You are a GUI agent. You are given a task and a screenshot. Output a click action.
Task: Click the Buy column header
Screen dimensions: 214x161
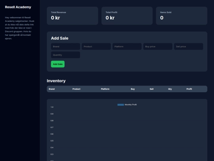pos(133,89)
